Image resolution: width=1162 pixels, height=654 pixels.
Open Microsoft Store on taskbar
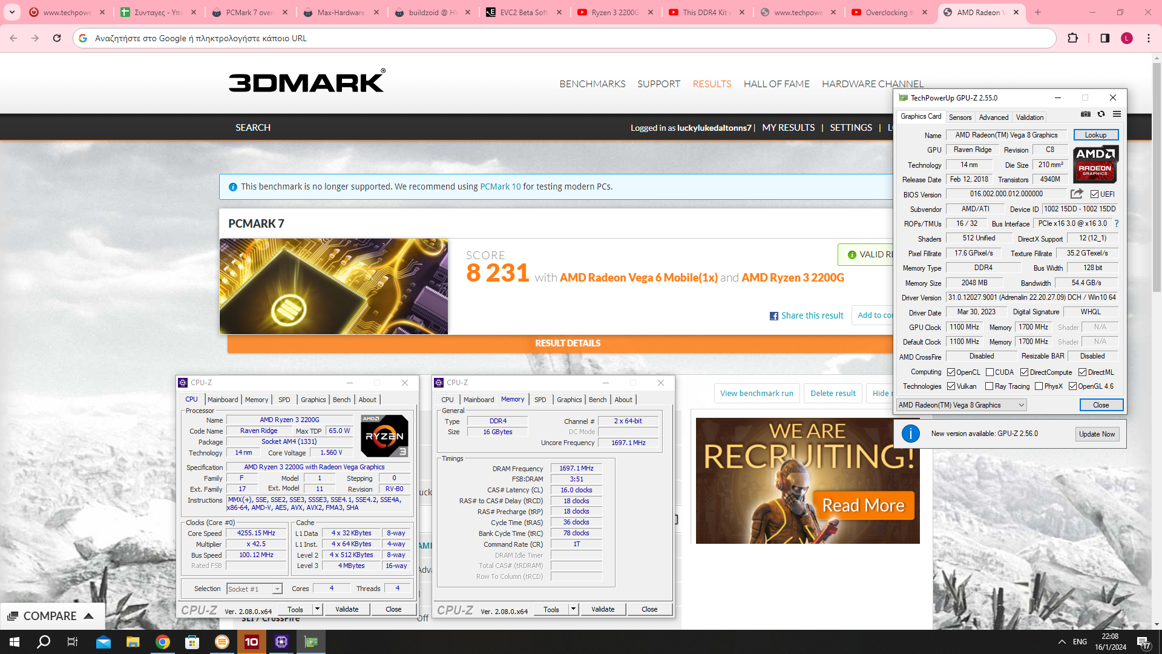click(192, 642)
